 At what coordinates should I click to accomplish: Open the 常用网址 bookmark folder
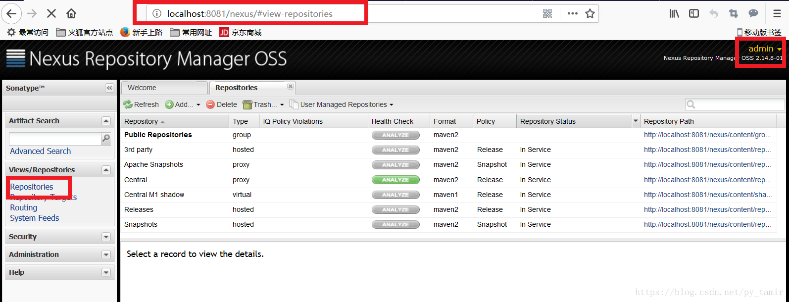191,32
